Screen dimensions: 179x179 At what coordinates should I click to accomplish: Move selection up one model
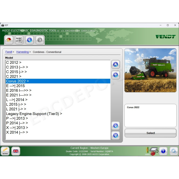116,75
